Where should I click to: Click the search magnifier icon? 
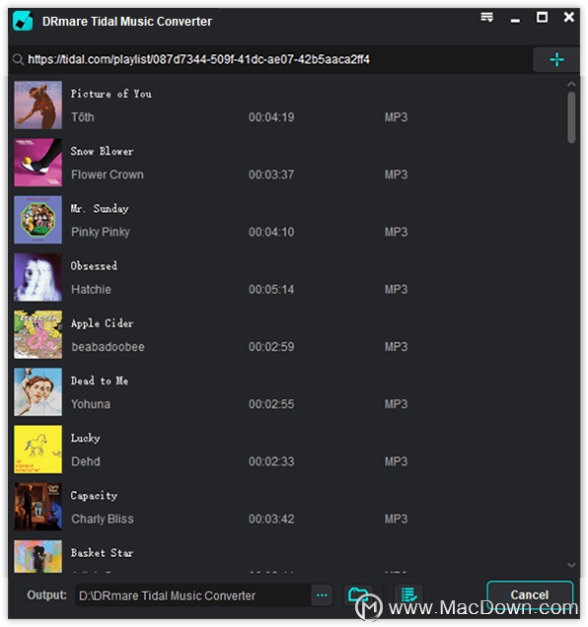click(x=18, y=59)
